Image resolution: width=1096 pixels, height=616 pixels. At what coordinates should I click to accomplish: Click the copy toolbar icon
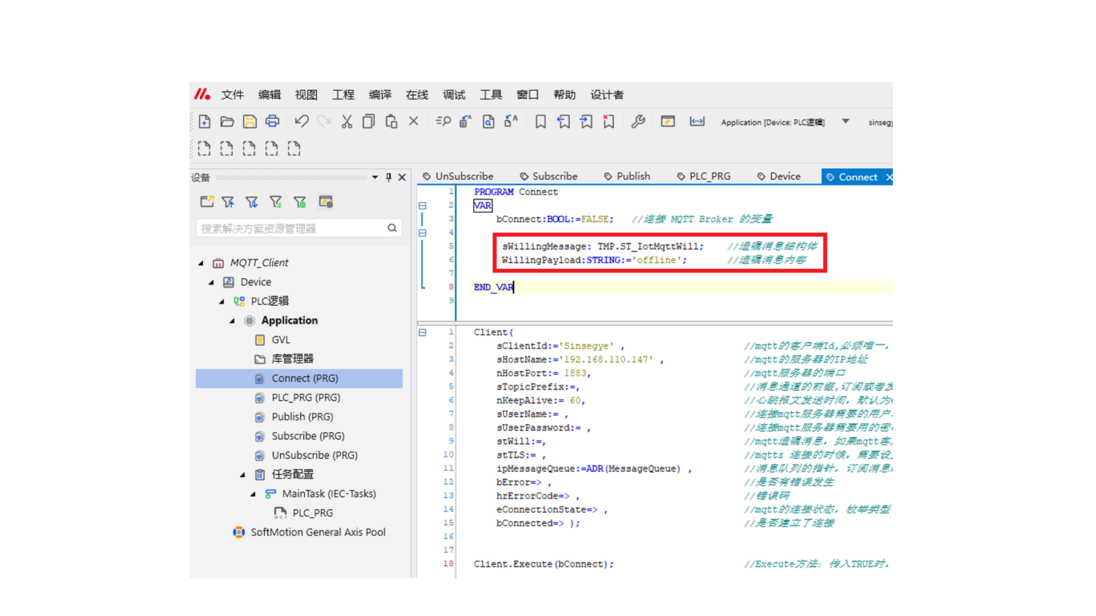[x=369, y=121]
